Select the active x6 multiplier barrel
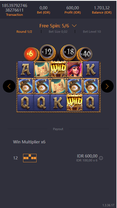 31,54
